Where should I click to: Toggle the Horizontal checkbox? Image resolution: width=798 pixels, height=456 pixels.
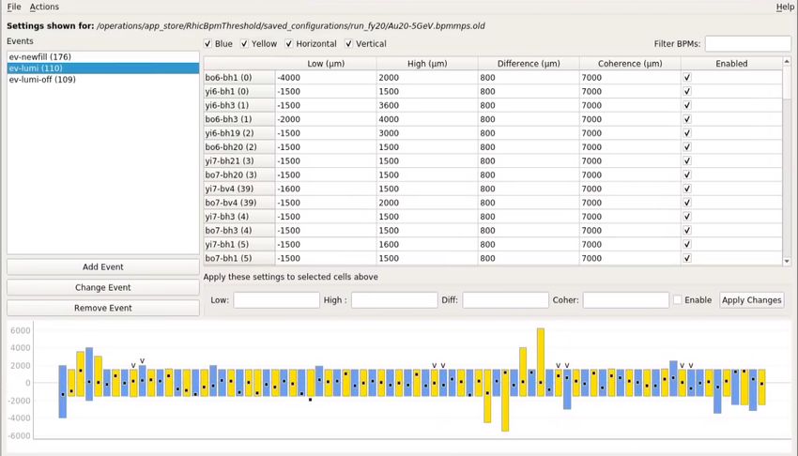(289, 44)
